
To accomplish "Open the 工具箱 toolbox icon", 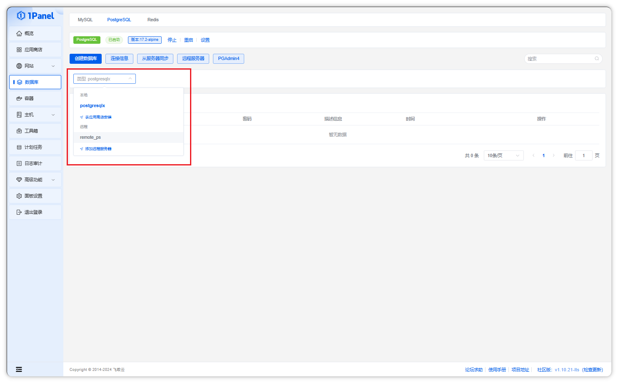I will coord(19,131).
